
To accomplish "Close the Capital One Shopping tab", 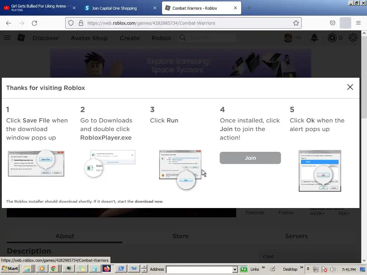I will point(155,8).
